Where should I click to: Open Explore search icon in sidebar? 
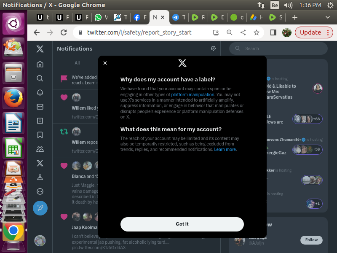click(x=40, y=78)
